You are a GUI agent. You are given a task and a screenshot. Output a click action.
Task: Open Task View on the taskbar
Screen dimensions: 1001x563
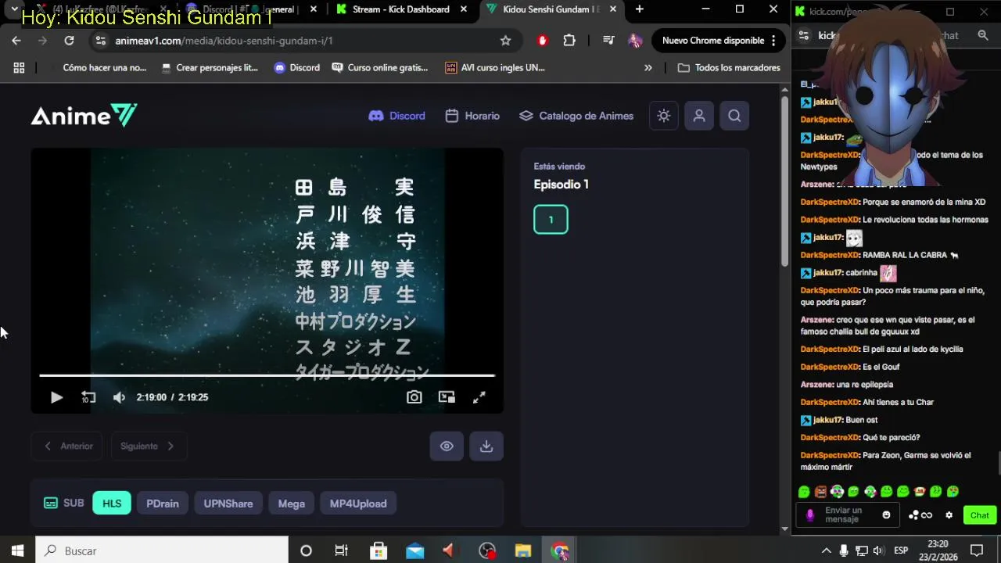(x=341, y=550)
